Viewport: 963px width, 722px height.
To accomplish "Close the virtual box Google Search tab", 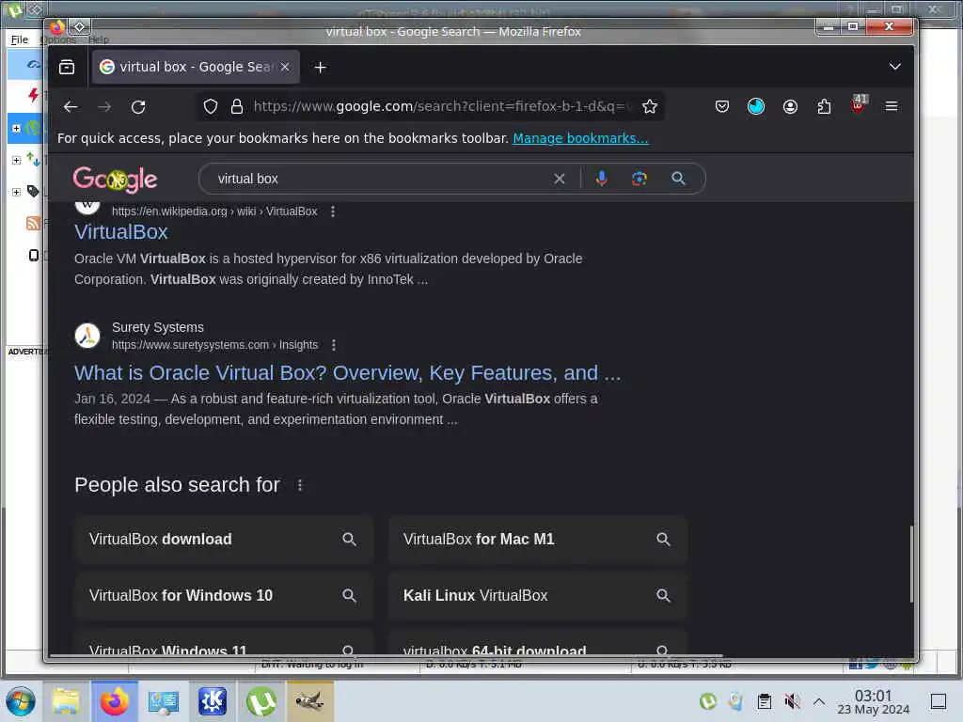I will (x=285, y=67).
